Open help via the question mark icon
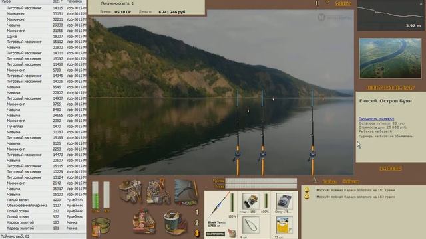Viewport: 426px width, 239px height. pos(327,3)
